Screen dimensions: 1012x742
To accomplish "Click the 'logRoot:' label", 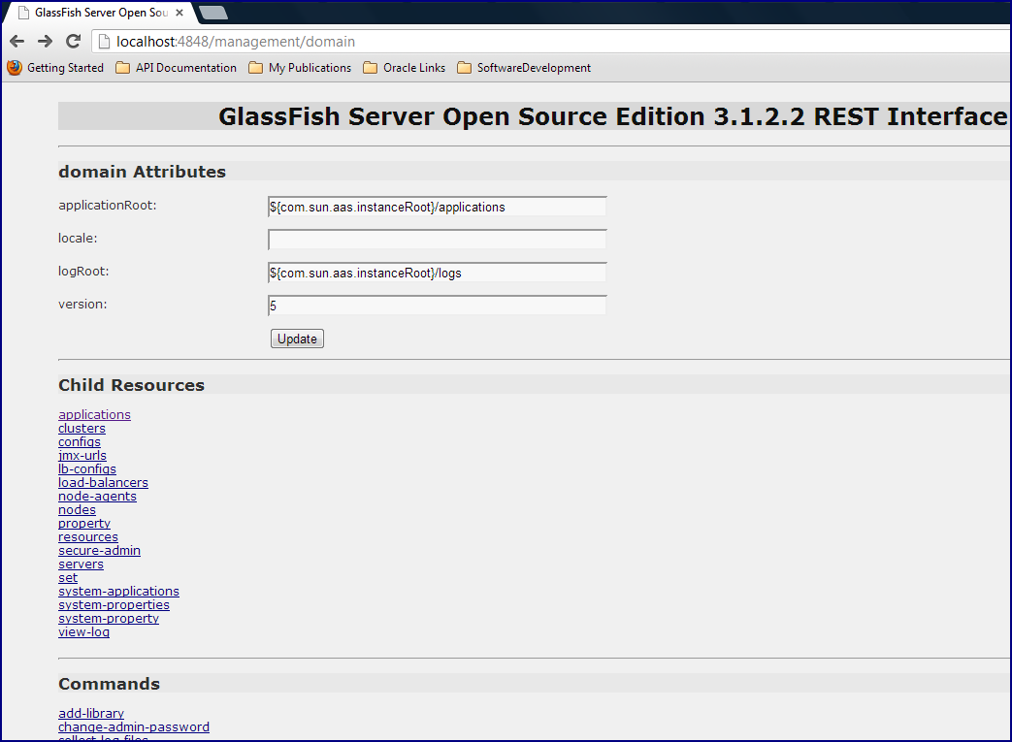I will coord(83,271).
